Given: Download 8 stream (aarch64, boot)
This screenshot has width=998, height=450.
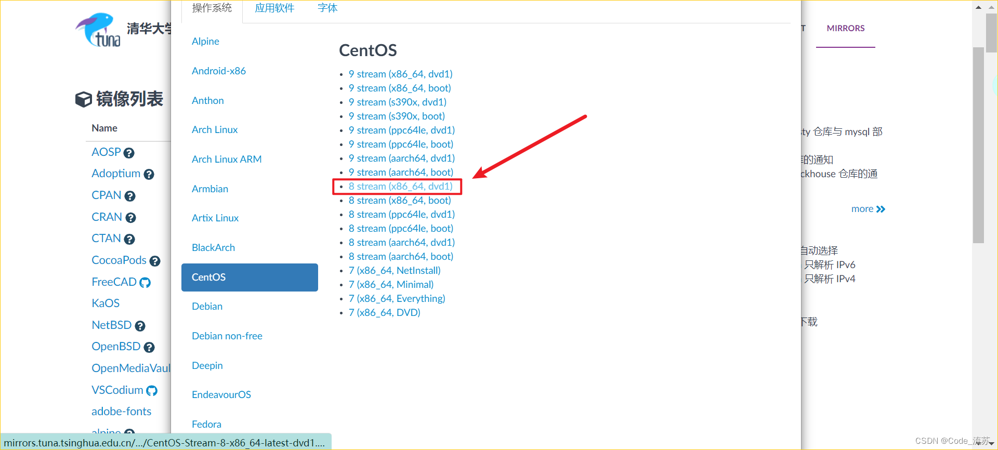Looking at the screenshot, I should (x=401, y=257).
